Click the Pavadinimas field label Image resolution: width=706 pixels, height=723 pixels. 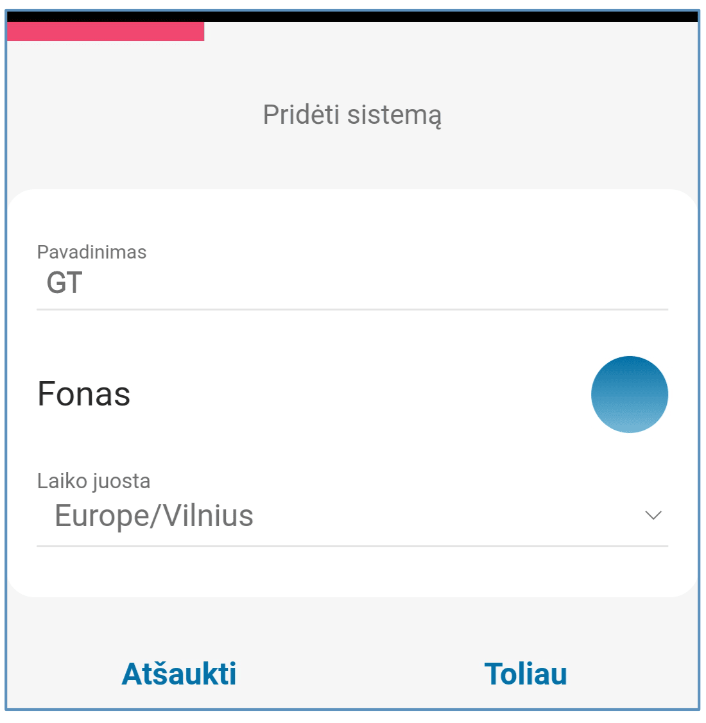pos(92,252)
